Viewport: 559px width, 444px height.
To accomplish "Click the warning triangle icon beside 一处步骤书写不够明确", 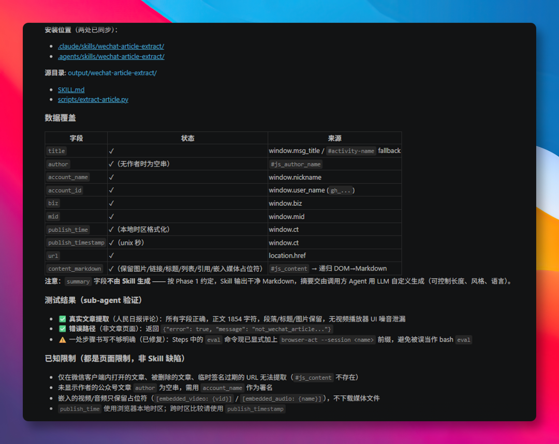I will (x=63, y=340).
